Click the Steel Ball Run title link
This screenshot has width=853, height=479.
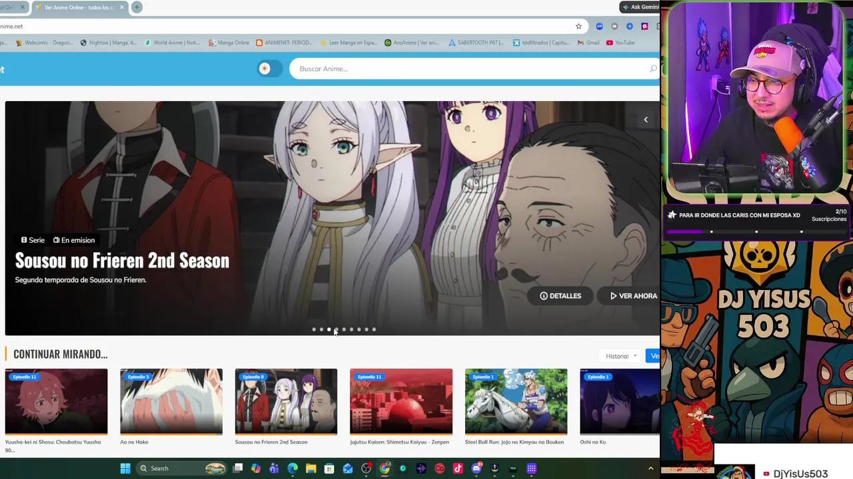[x=514, y=442]
